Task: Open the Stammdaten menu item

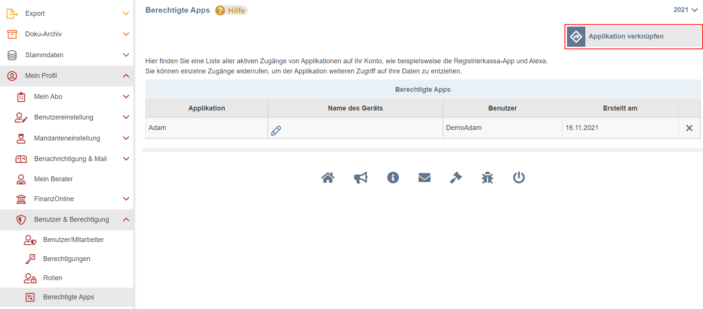Action: pos(67,55)
